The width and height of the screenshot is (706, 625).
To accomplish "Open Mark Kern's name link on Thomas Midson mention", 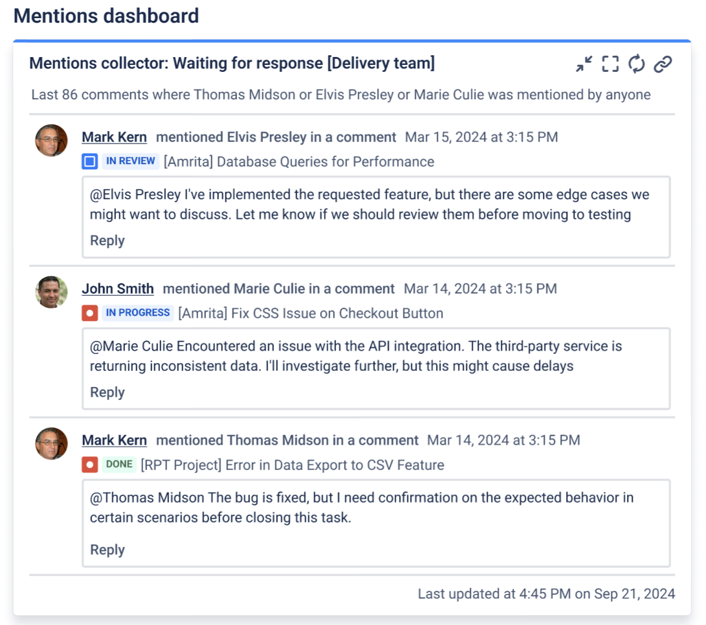I will point(114,441).
